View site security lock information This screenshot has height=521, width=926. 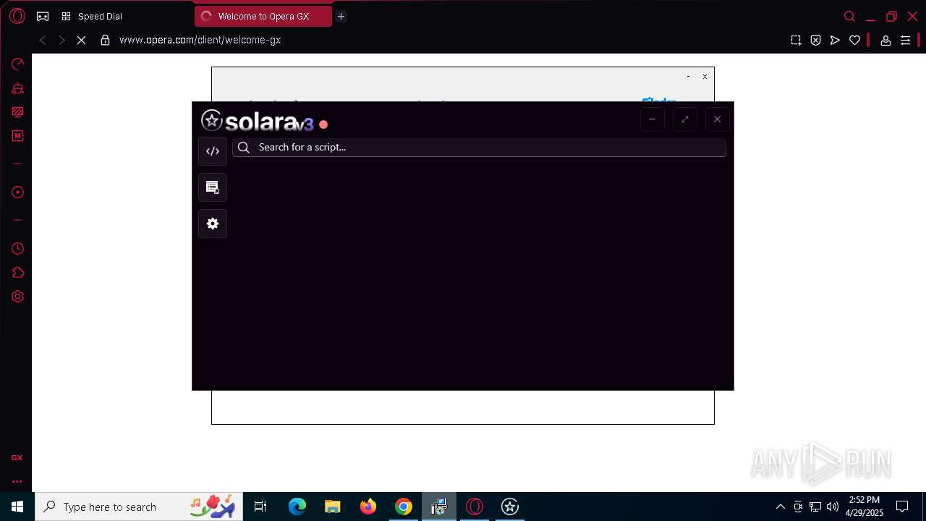pyautogui.click(x=105, y=41)
